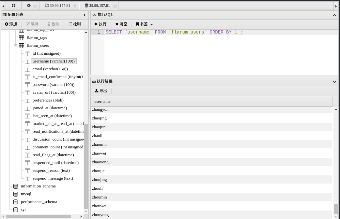Select the zhouyong result row
The height and width of the screenshot is (219, 340).
pos(211,215)
